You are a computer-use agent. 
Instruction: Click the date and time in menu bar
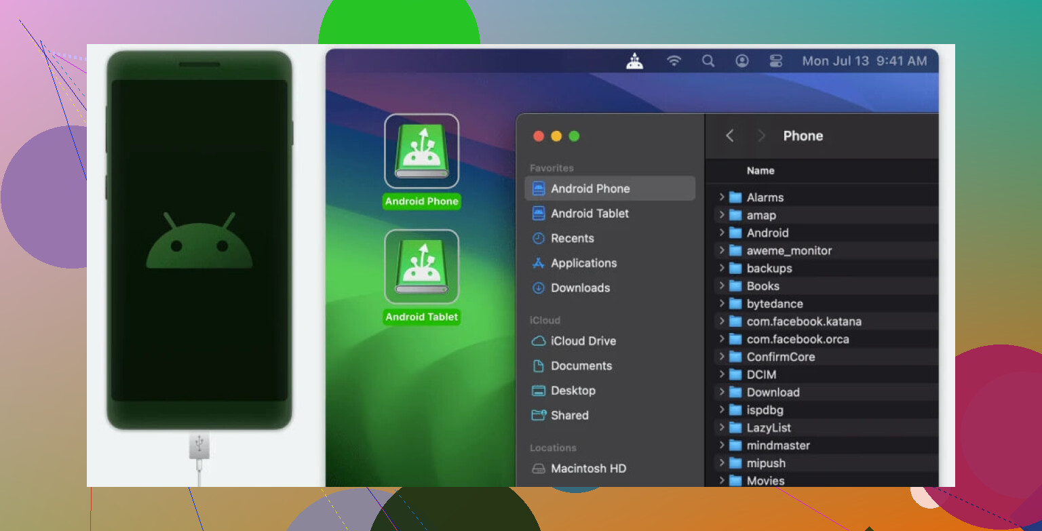pyautogui.click(x=864, y=61)
